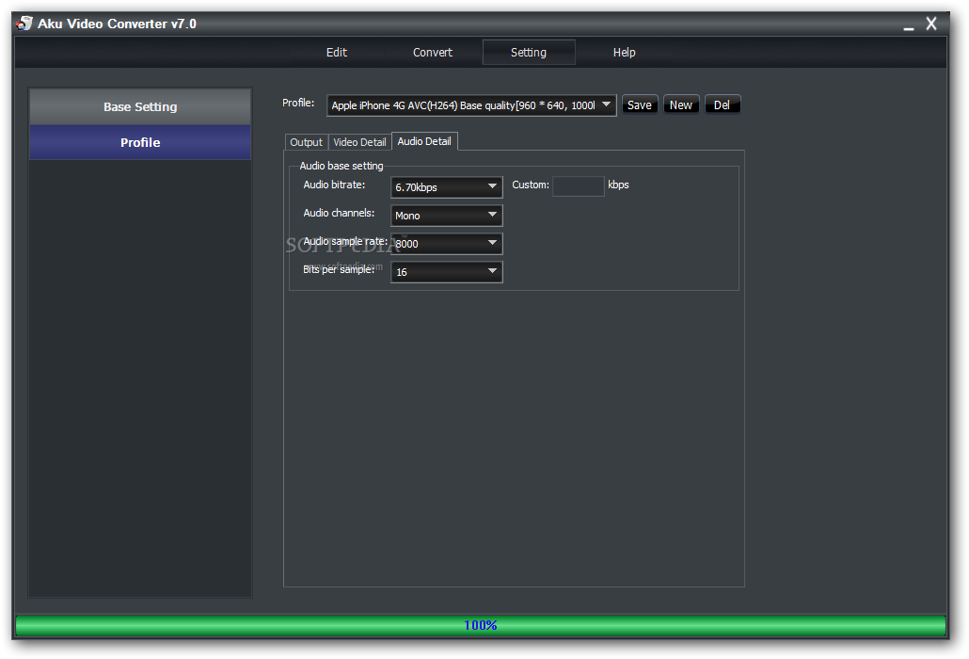Click the Audio bitrate label
This screenshot has height=659, width=969.
point(334,185)
